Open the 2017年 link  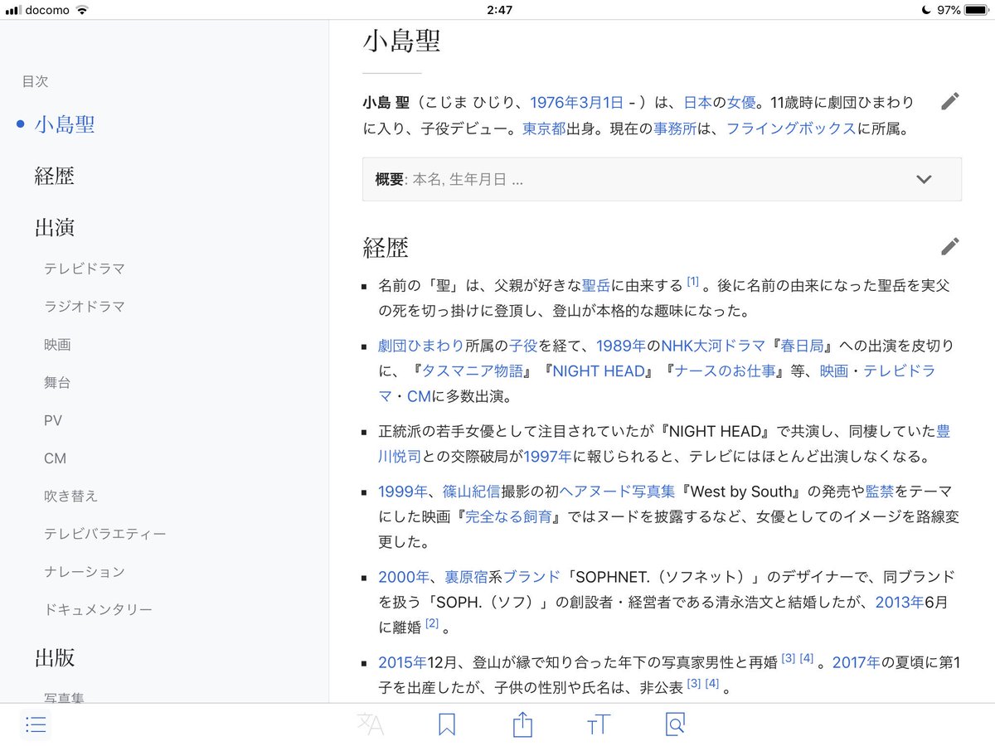coord(856,662)
